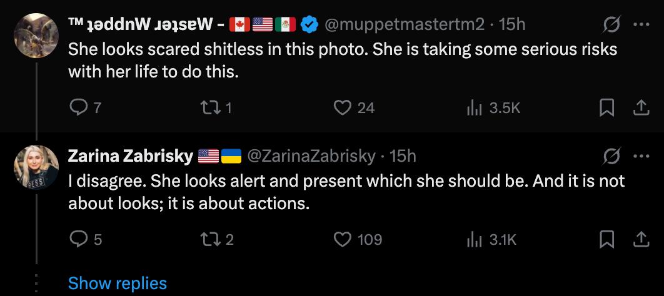Reply to Zarina Zabrisky's tweet
Screen dimensions: 664x296
point(78,239)
